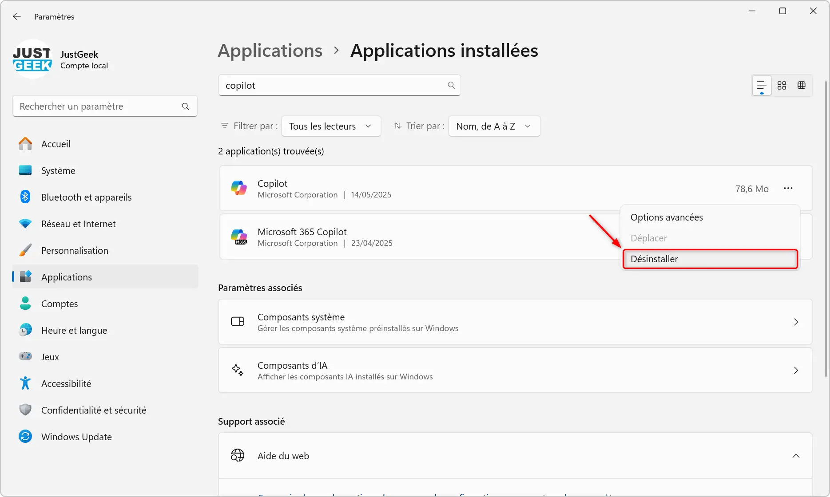Collapse the Aide du web section

796,456
